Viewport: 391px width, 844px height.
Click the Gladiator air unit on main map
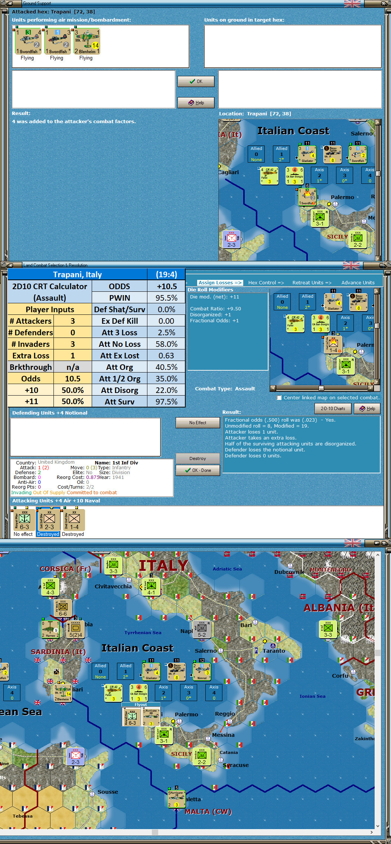click(151, 672)
